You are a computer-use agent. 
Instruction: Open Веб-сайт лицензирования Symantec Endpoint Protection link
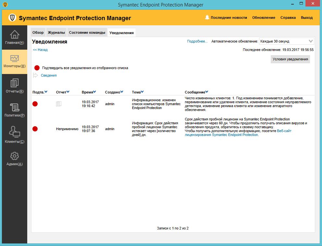[x=238, y=133]
